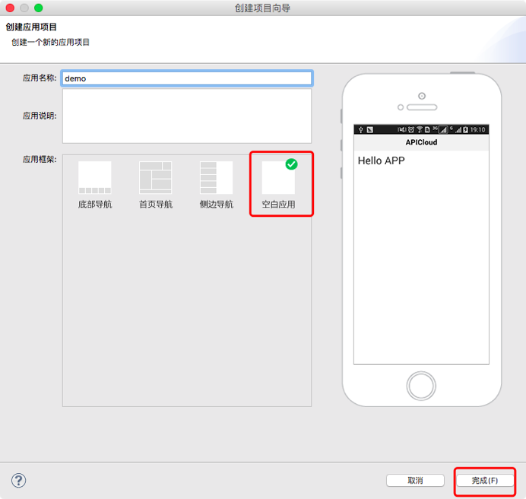Toggle the green checkmark on 空白应用

[291, 164]
